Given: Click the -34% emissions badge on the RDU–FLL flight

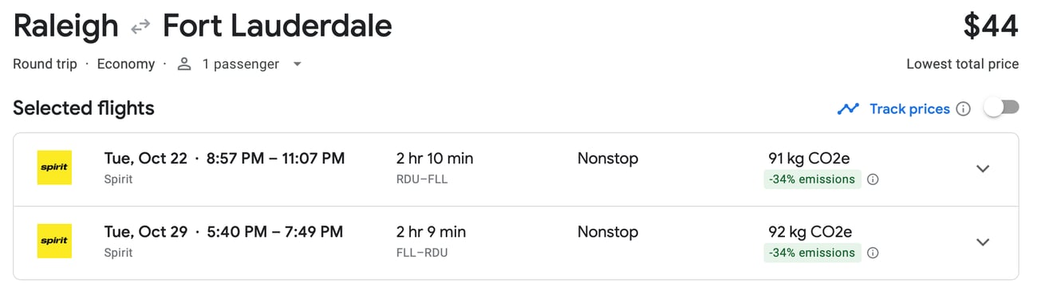Looking at the screenshot, I should (812, 179).
